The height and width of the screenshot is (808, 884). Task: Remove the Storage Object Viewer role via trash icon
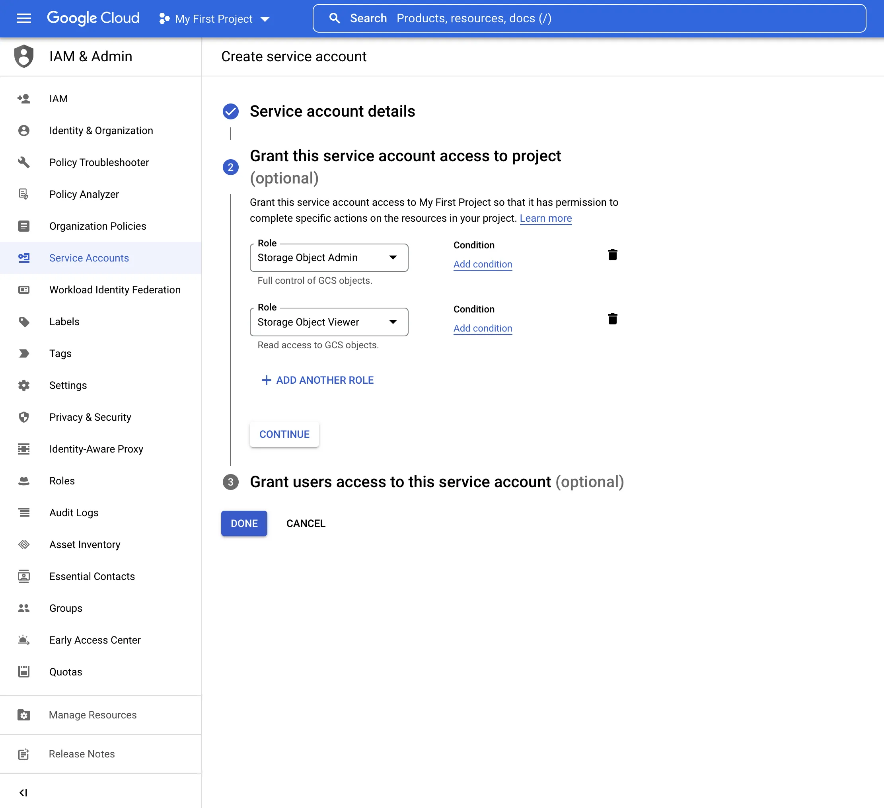613,319
